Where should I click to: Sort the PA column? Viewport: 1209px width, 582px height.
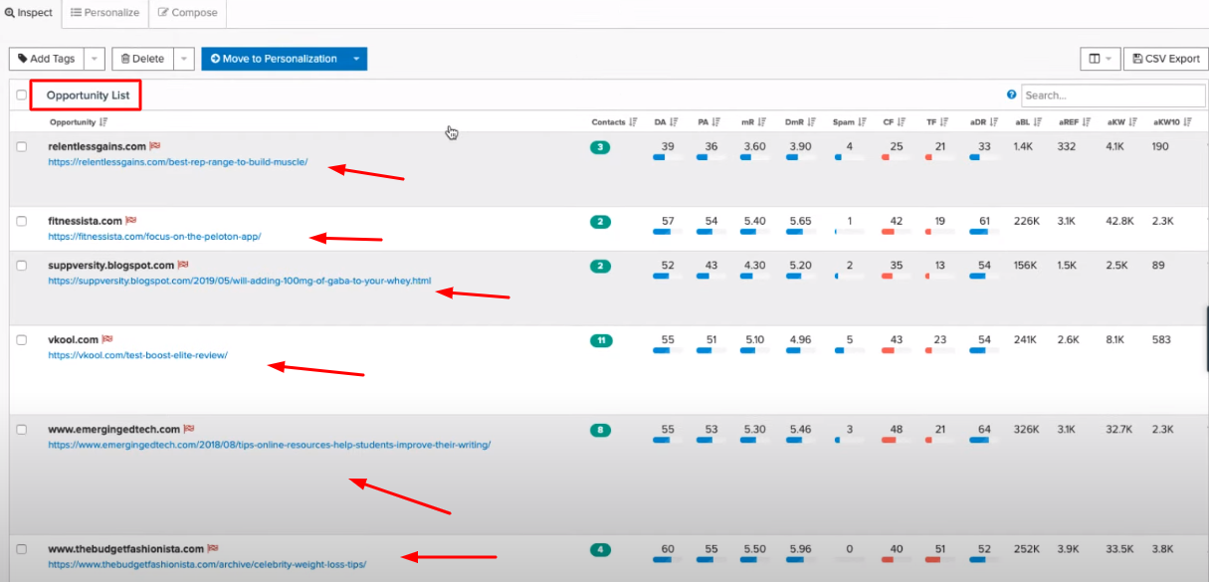716,122
